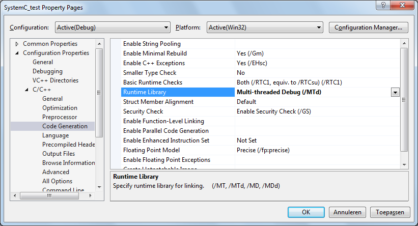Select Preprocessor under C/C++
The image size is (418, 226).
coord(60,117)
